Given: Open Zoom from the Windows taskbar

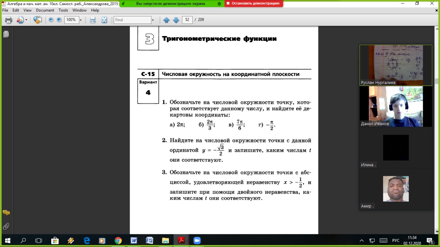Looking at the screenshot, I should tap(197, 240).
